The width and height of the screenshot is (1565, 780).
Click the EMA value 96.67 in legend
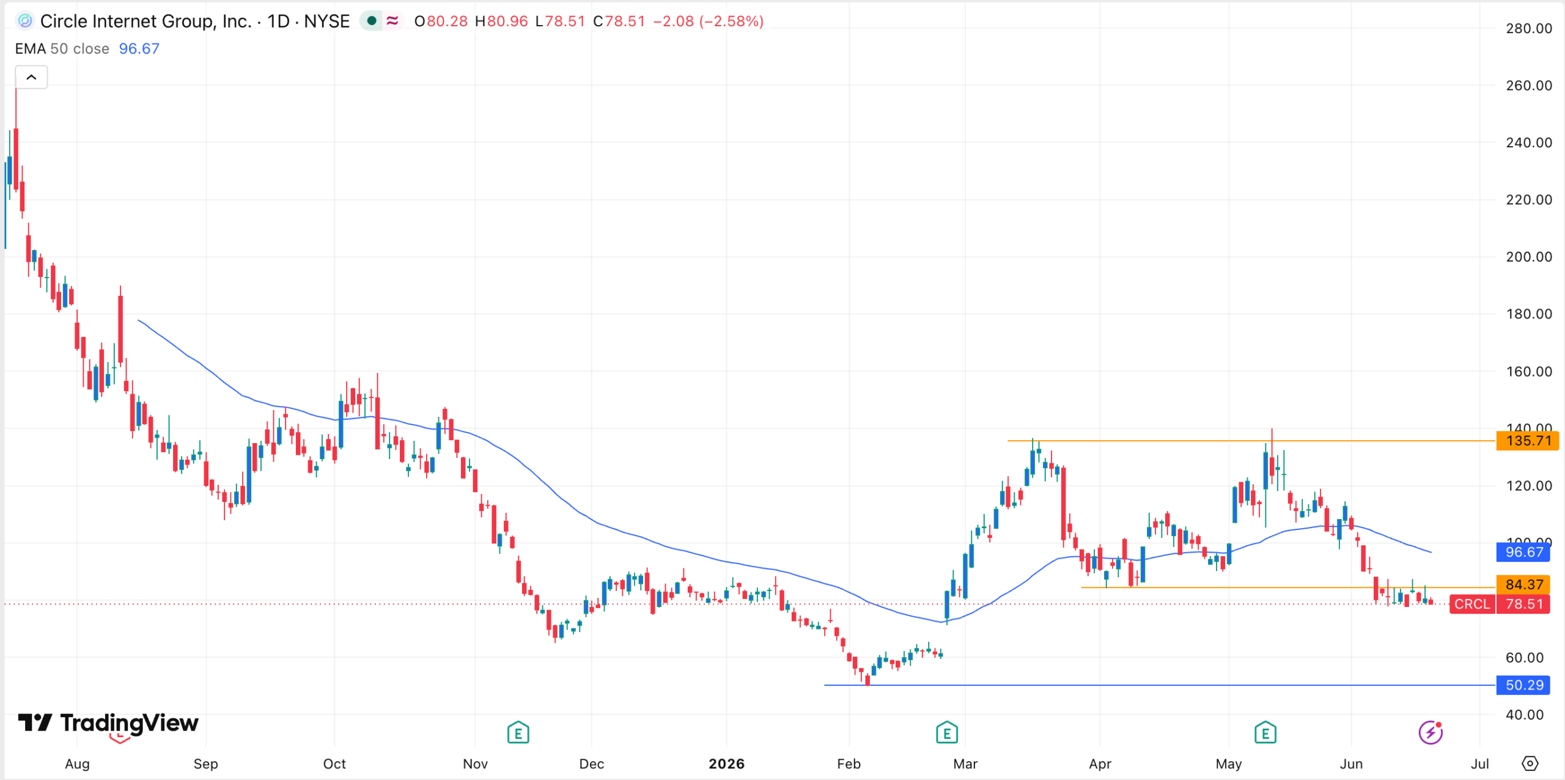click(x=139, y=49)
